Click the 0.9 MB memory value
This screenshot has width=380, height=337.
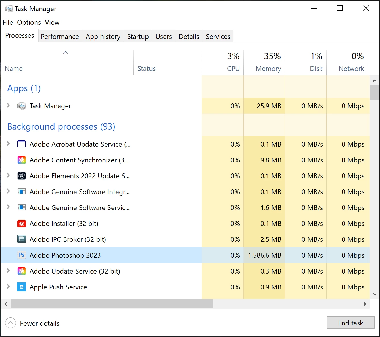point(271,287)
